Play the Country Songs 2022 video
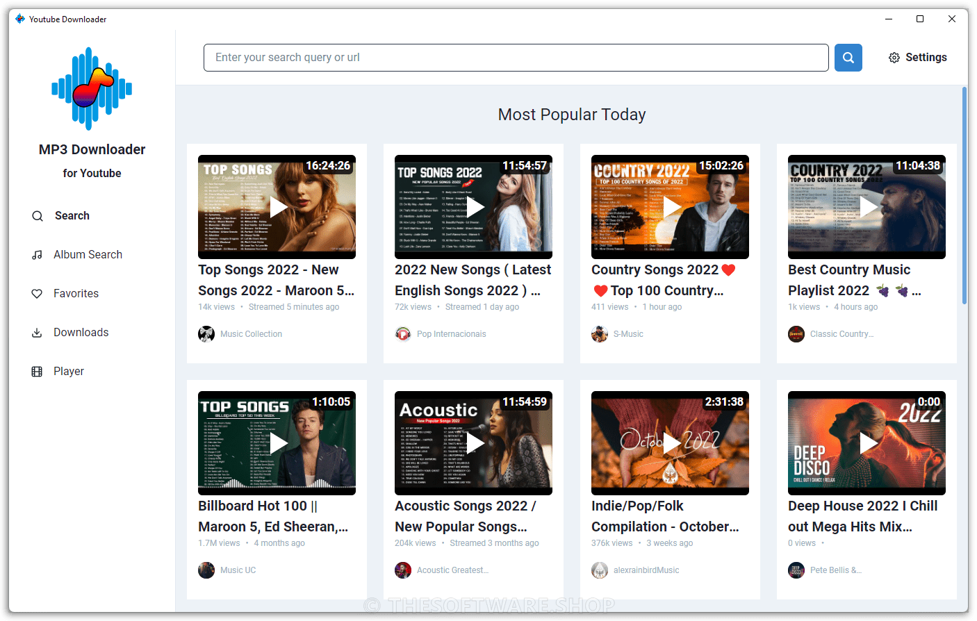This screenshot has height=621, width=977. (x=671, y=207)
